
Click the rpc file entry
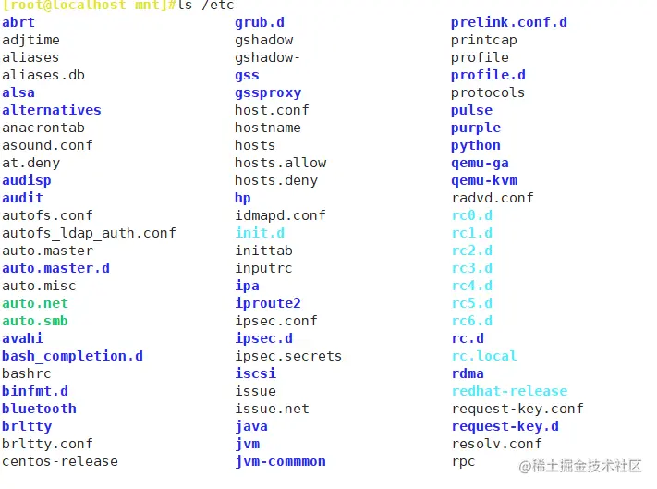pyautogui.click(x=464, y=462)
